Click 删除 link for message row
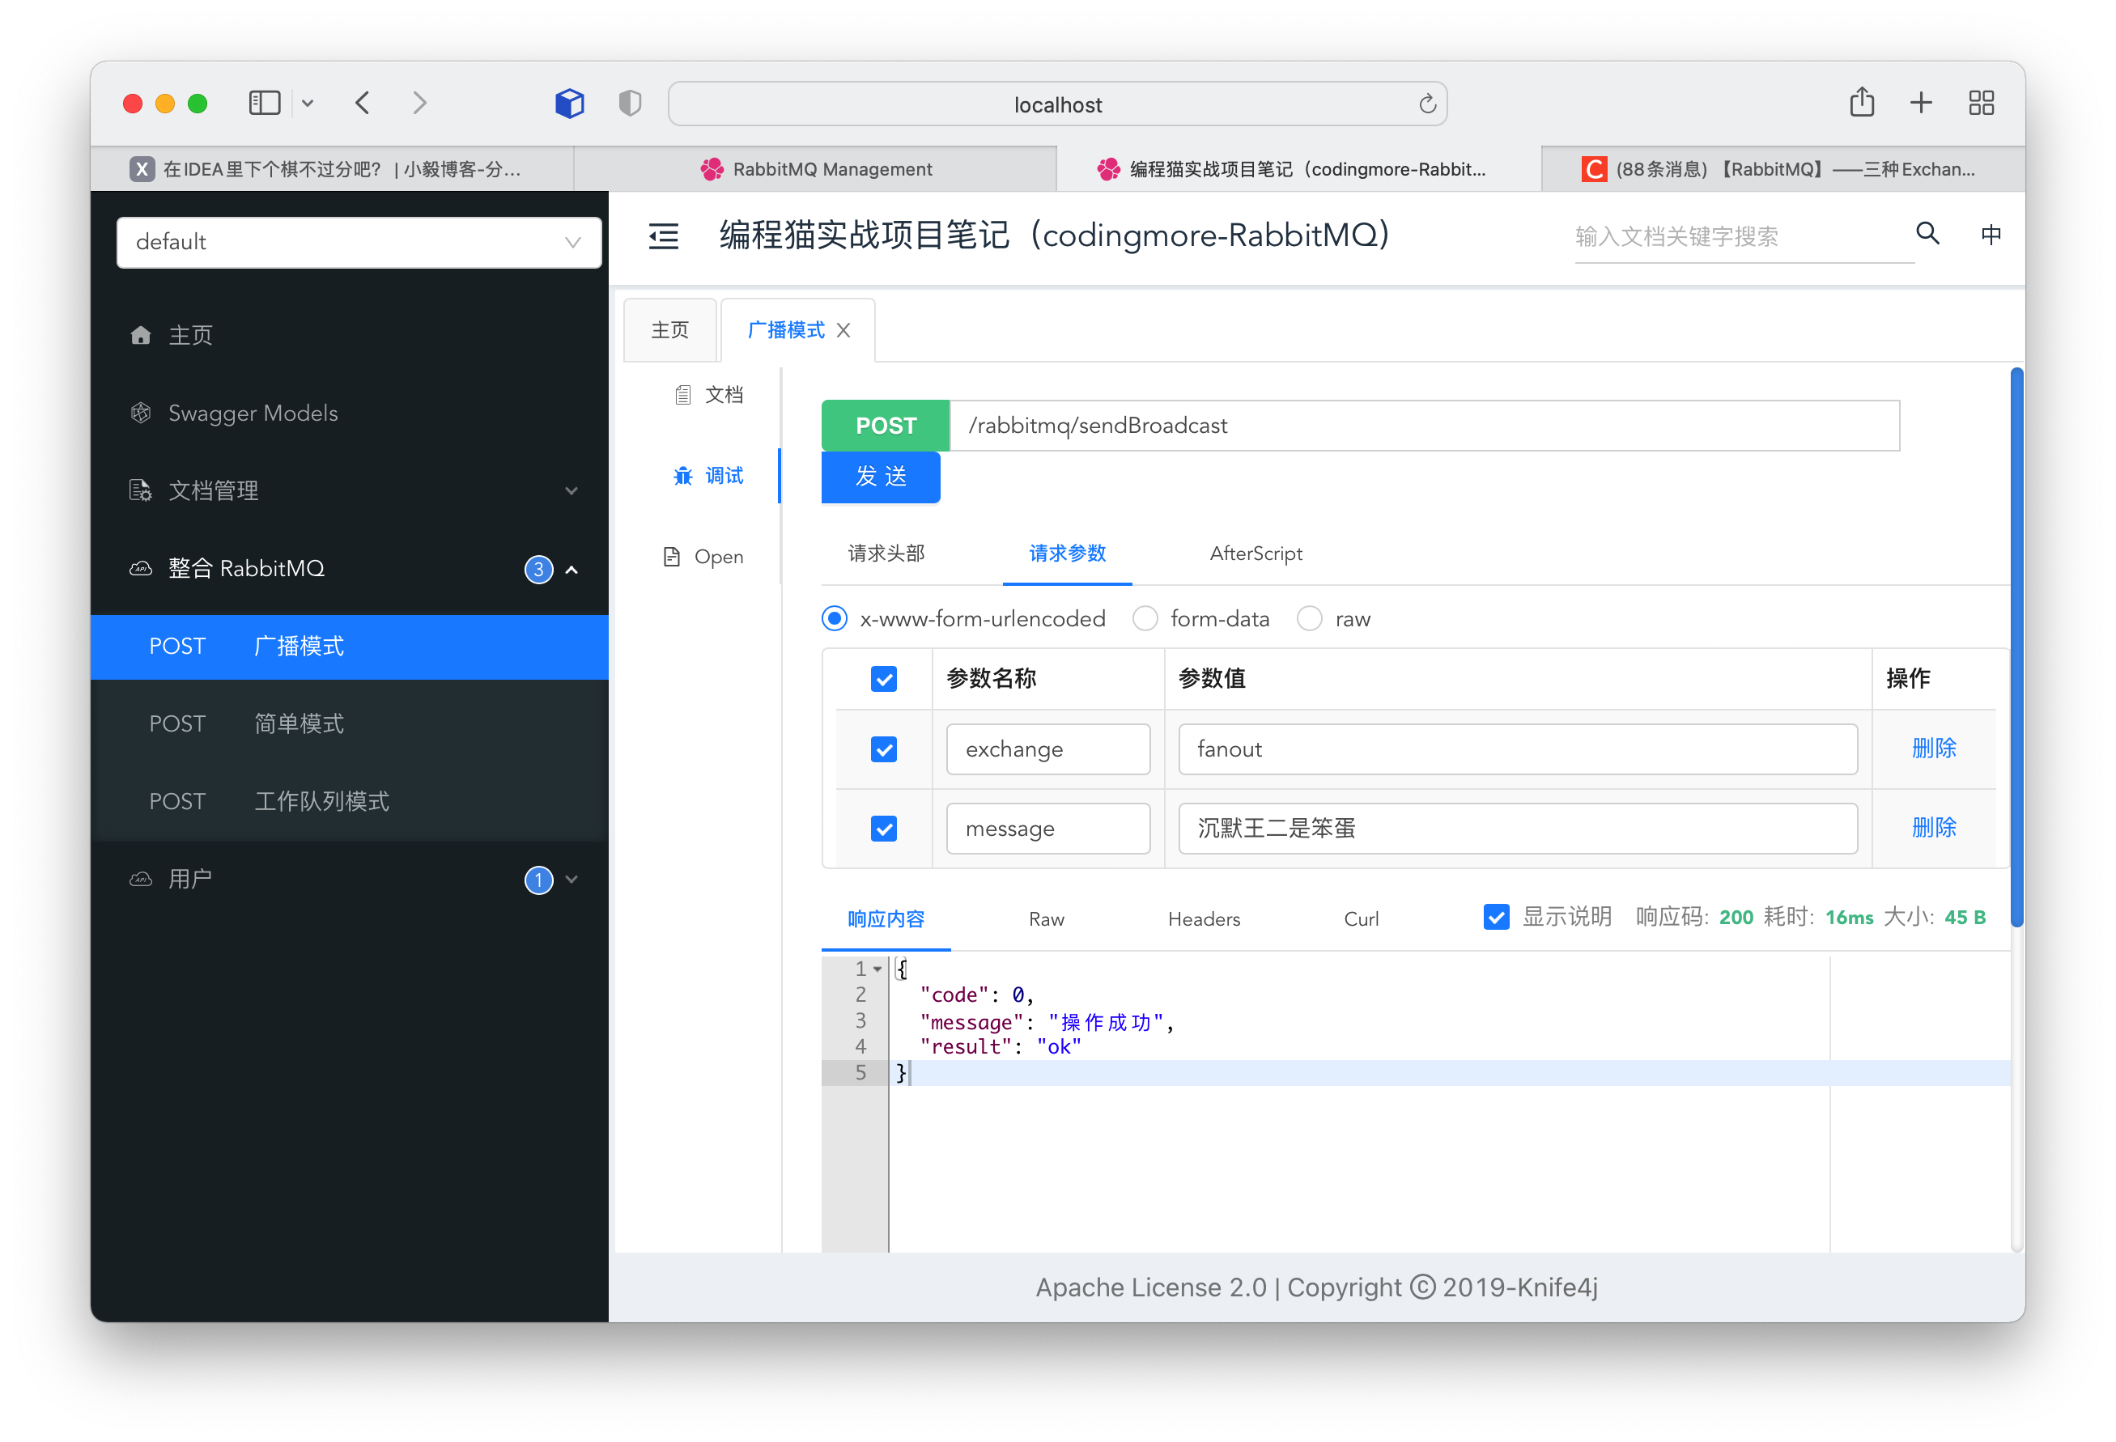The width and height of the screenshot is (2116, 1442). coord(1933,828)
